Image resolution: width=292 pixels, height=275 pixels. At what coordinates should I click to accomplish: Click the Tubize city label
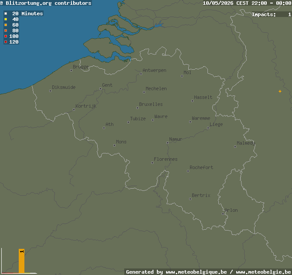click(x=138, y=119)
